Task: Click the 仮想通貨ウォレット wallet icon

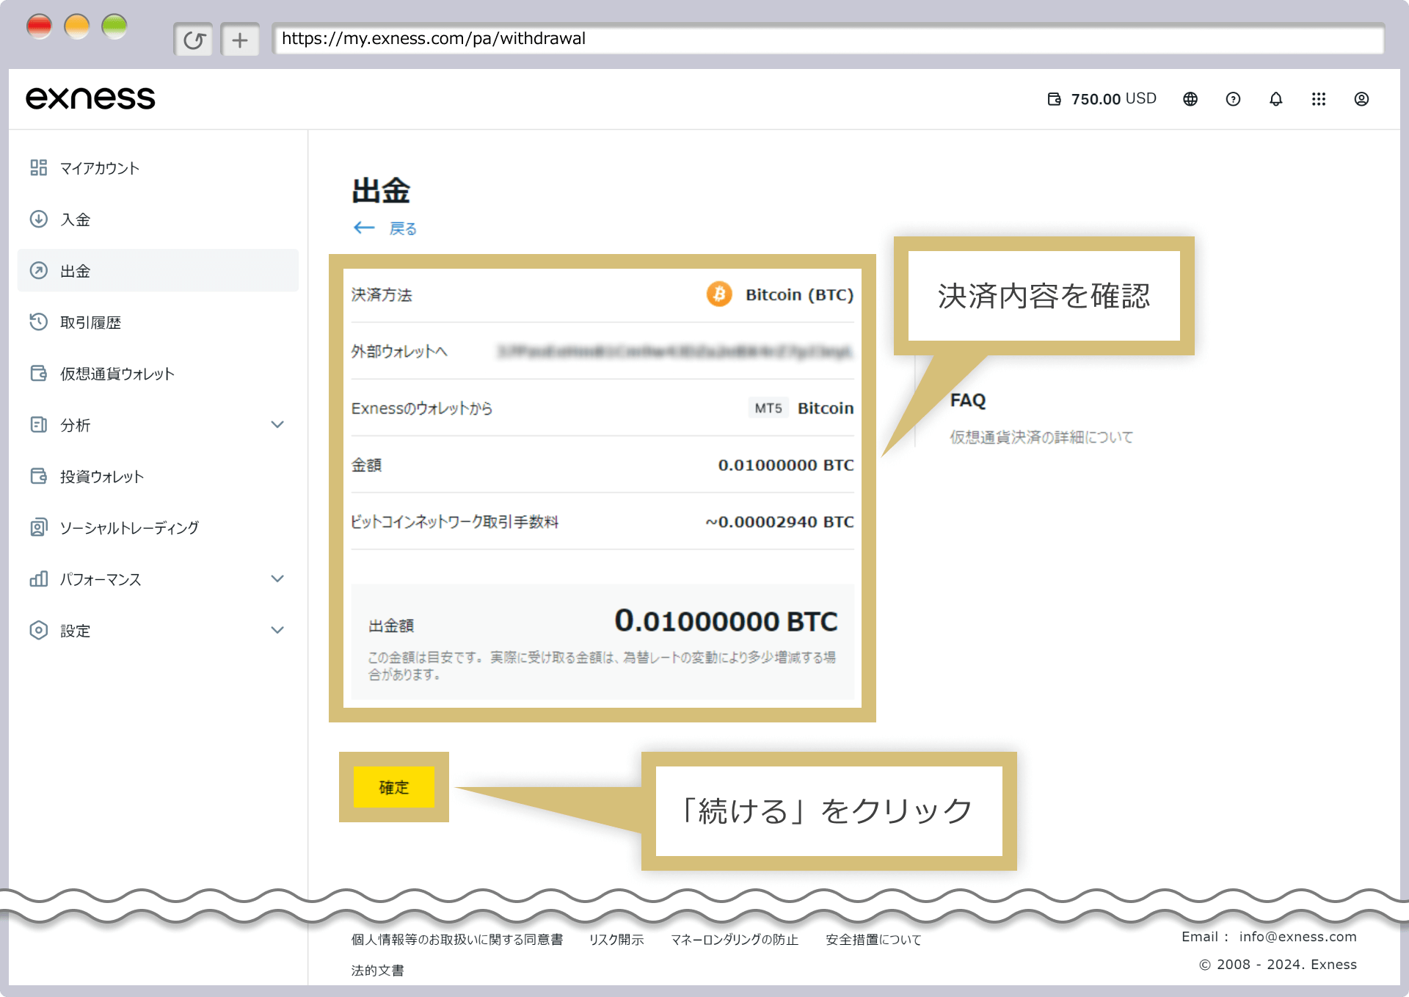Action: (x=39, y=374)
